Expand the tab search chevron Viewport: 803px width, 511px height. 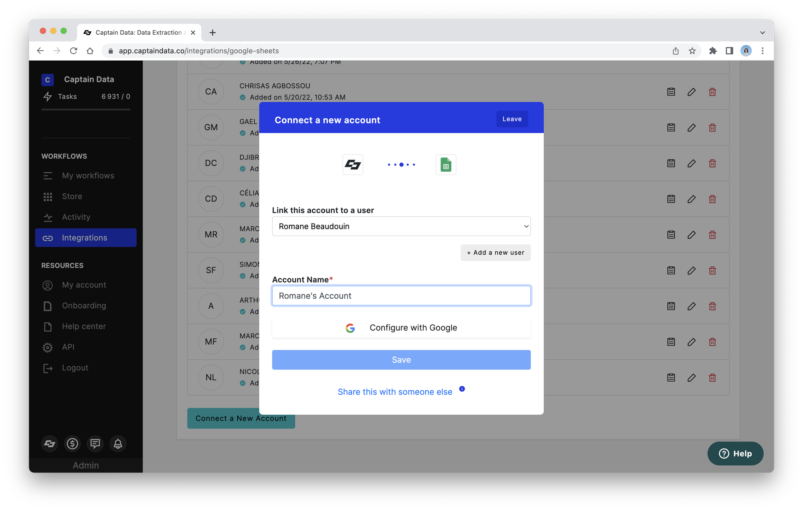[x=762, y=33]
